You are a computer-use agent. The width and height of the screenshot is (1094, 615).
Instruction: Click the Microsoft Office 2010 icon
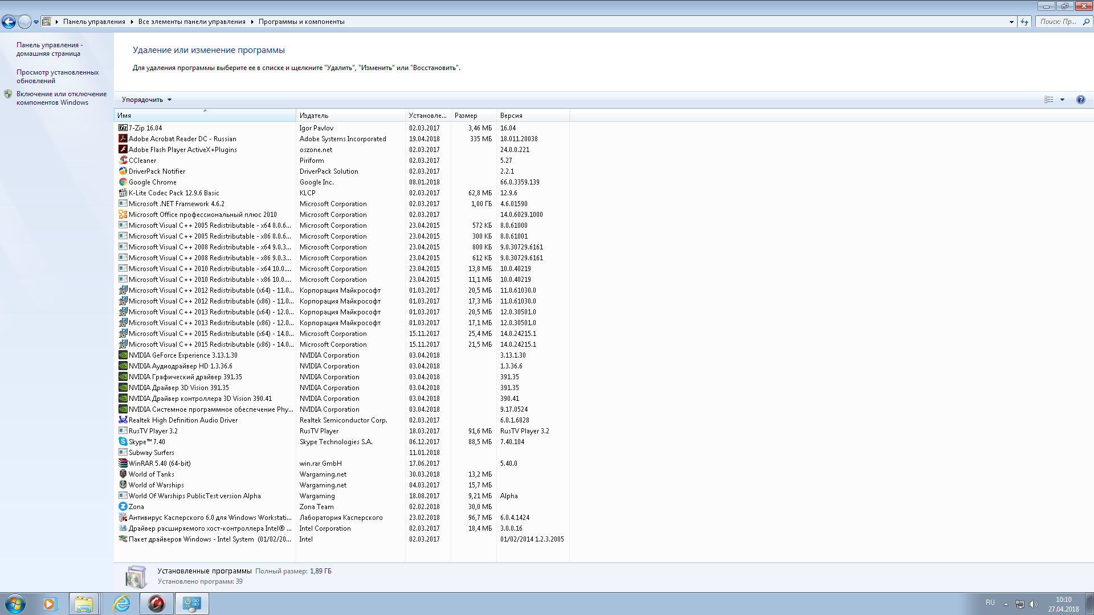pyautogui.click(x=123, y=215)
